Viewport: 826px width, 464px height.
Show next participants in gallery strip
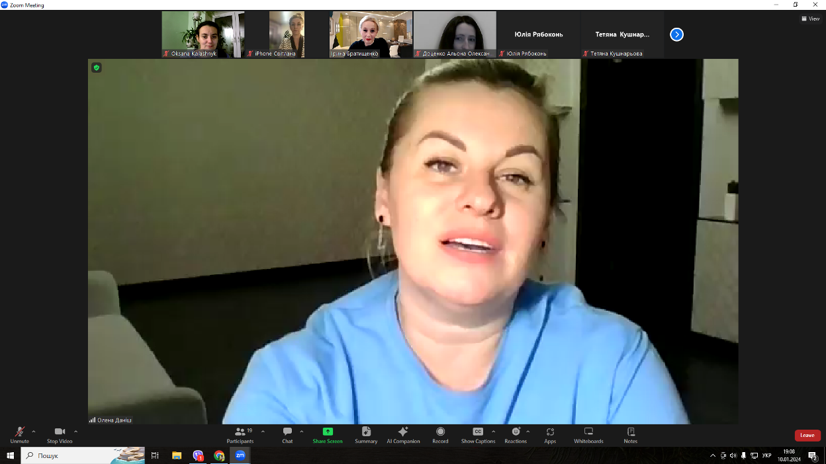(x=676, y=34)
